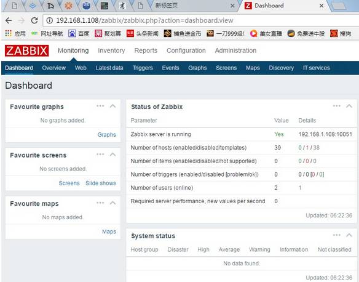Click the 'No data found.' text
The width and height of the screenshot is (359, 282).
pyautogui.click(x=242, y=264)
